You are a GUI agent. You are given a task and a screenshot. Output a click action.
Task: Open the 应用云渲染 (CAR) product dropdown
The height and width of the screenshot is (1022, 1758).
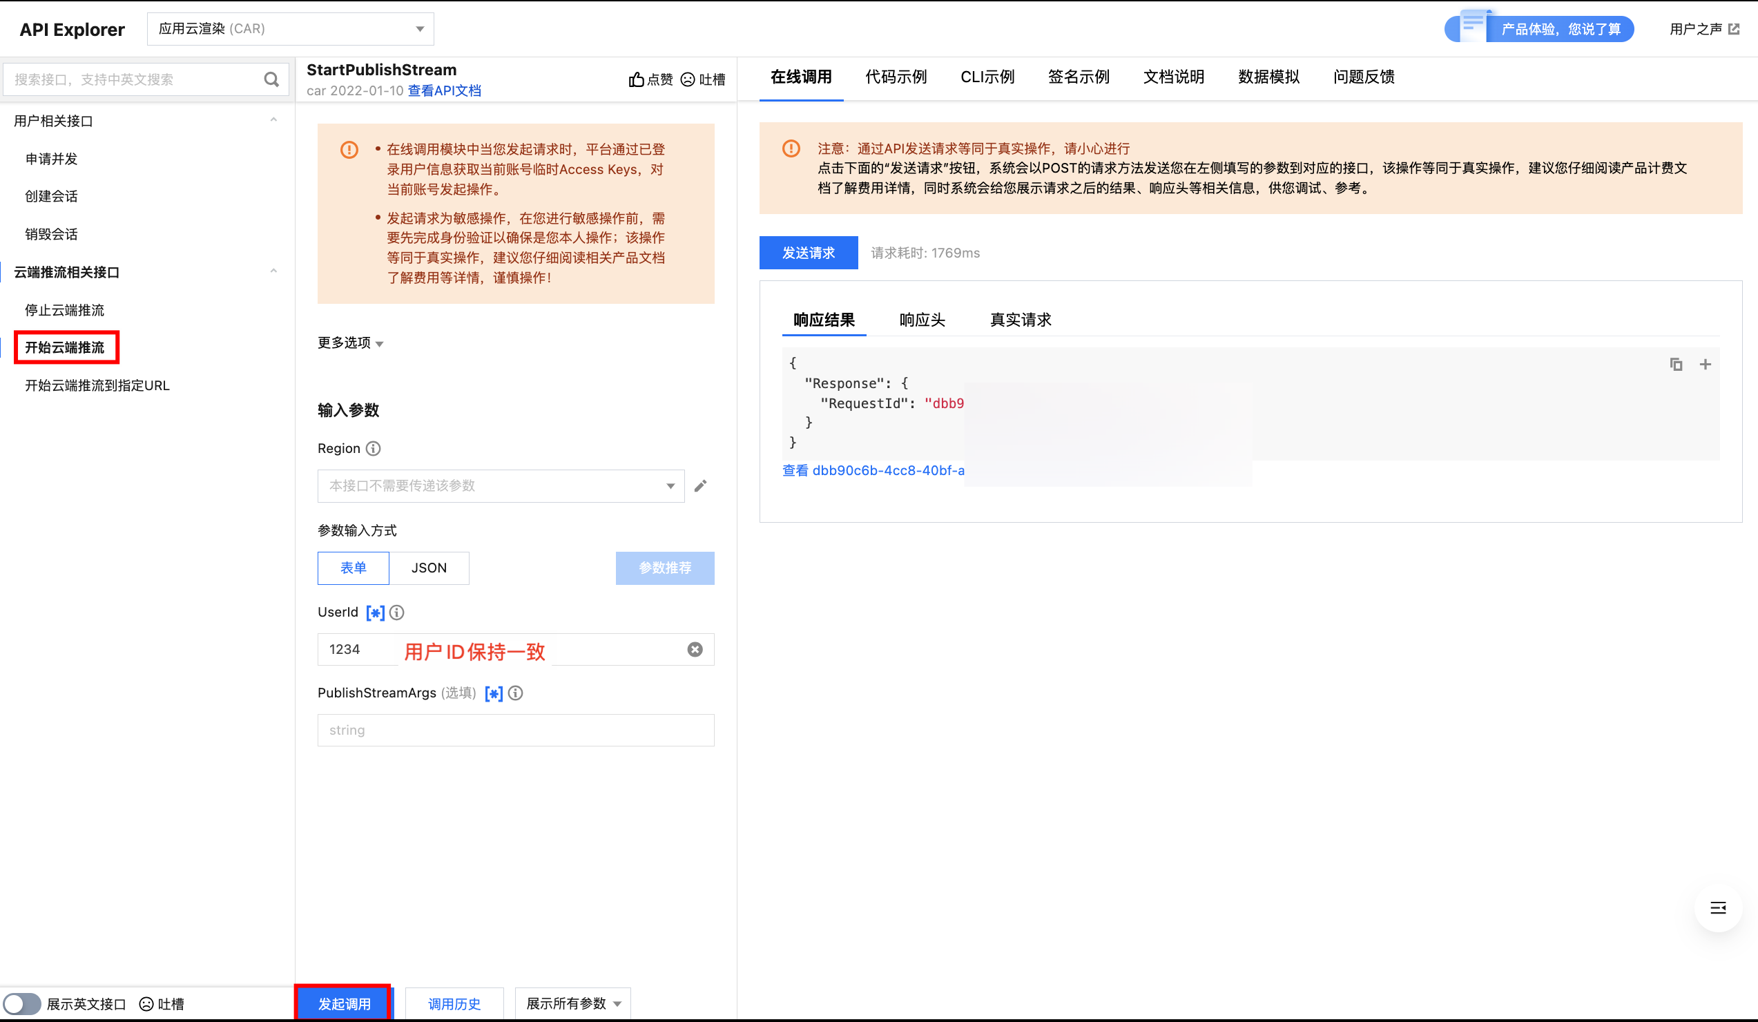(x=290, y=28)
